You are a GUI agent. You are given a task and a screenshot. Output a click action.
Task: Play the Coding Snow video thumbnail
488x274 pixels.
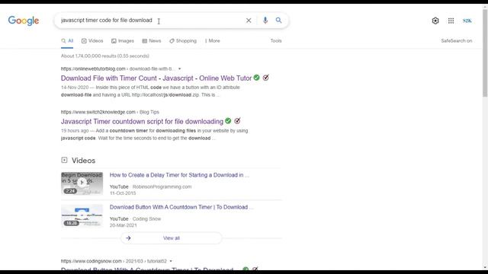(x=82, y=215)
